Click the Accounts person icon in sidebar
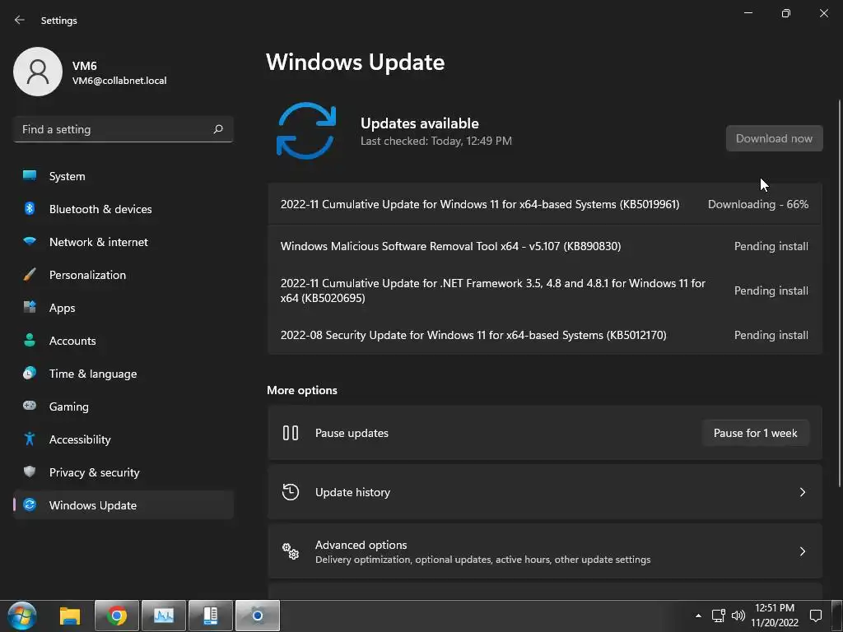The height and width of the screenshot is (632, 843). tap(30, 340)
